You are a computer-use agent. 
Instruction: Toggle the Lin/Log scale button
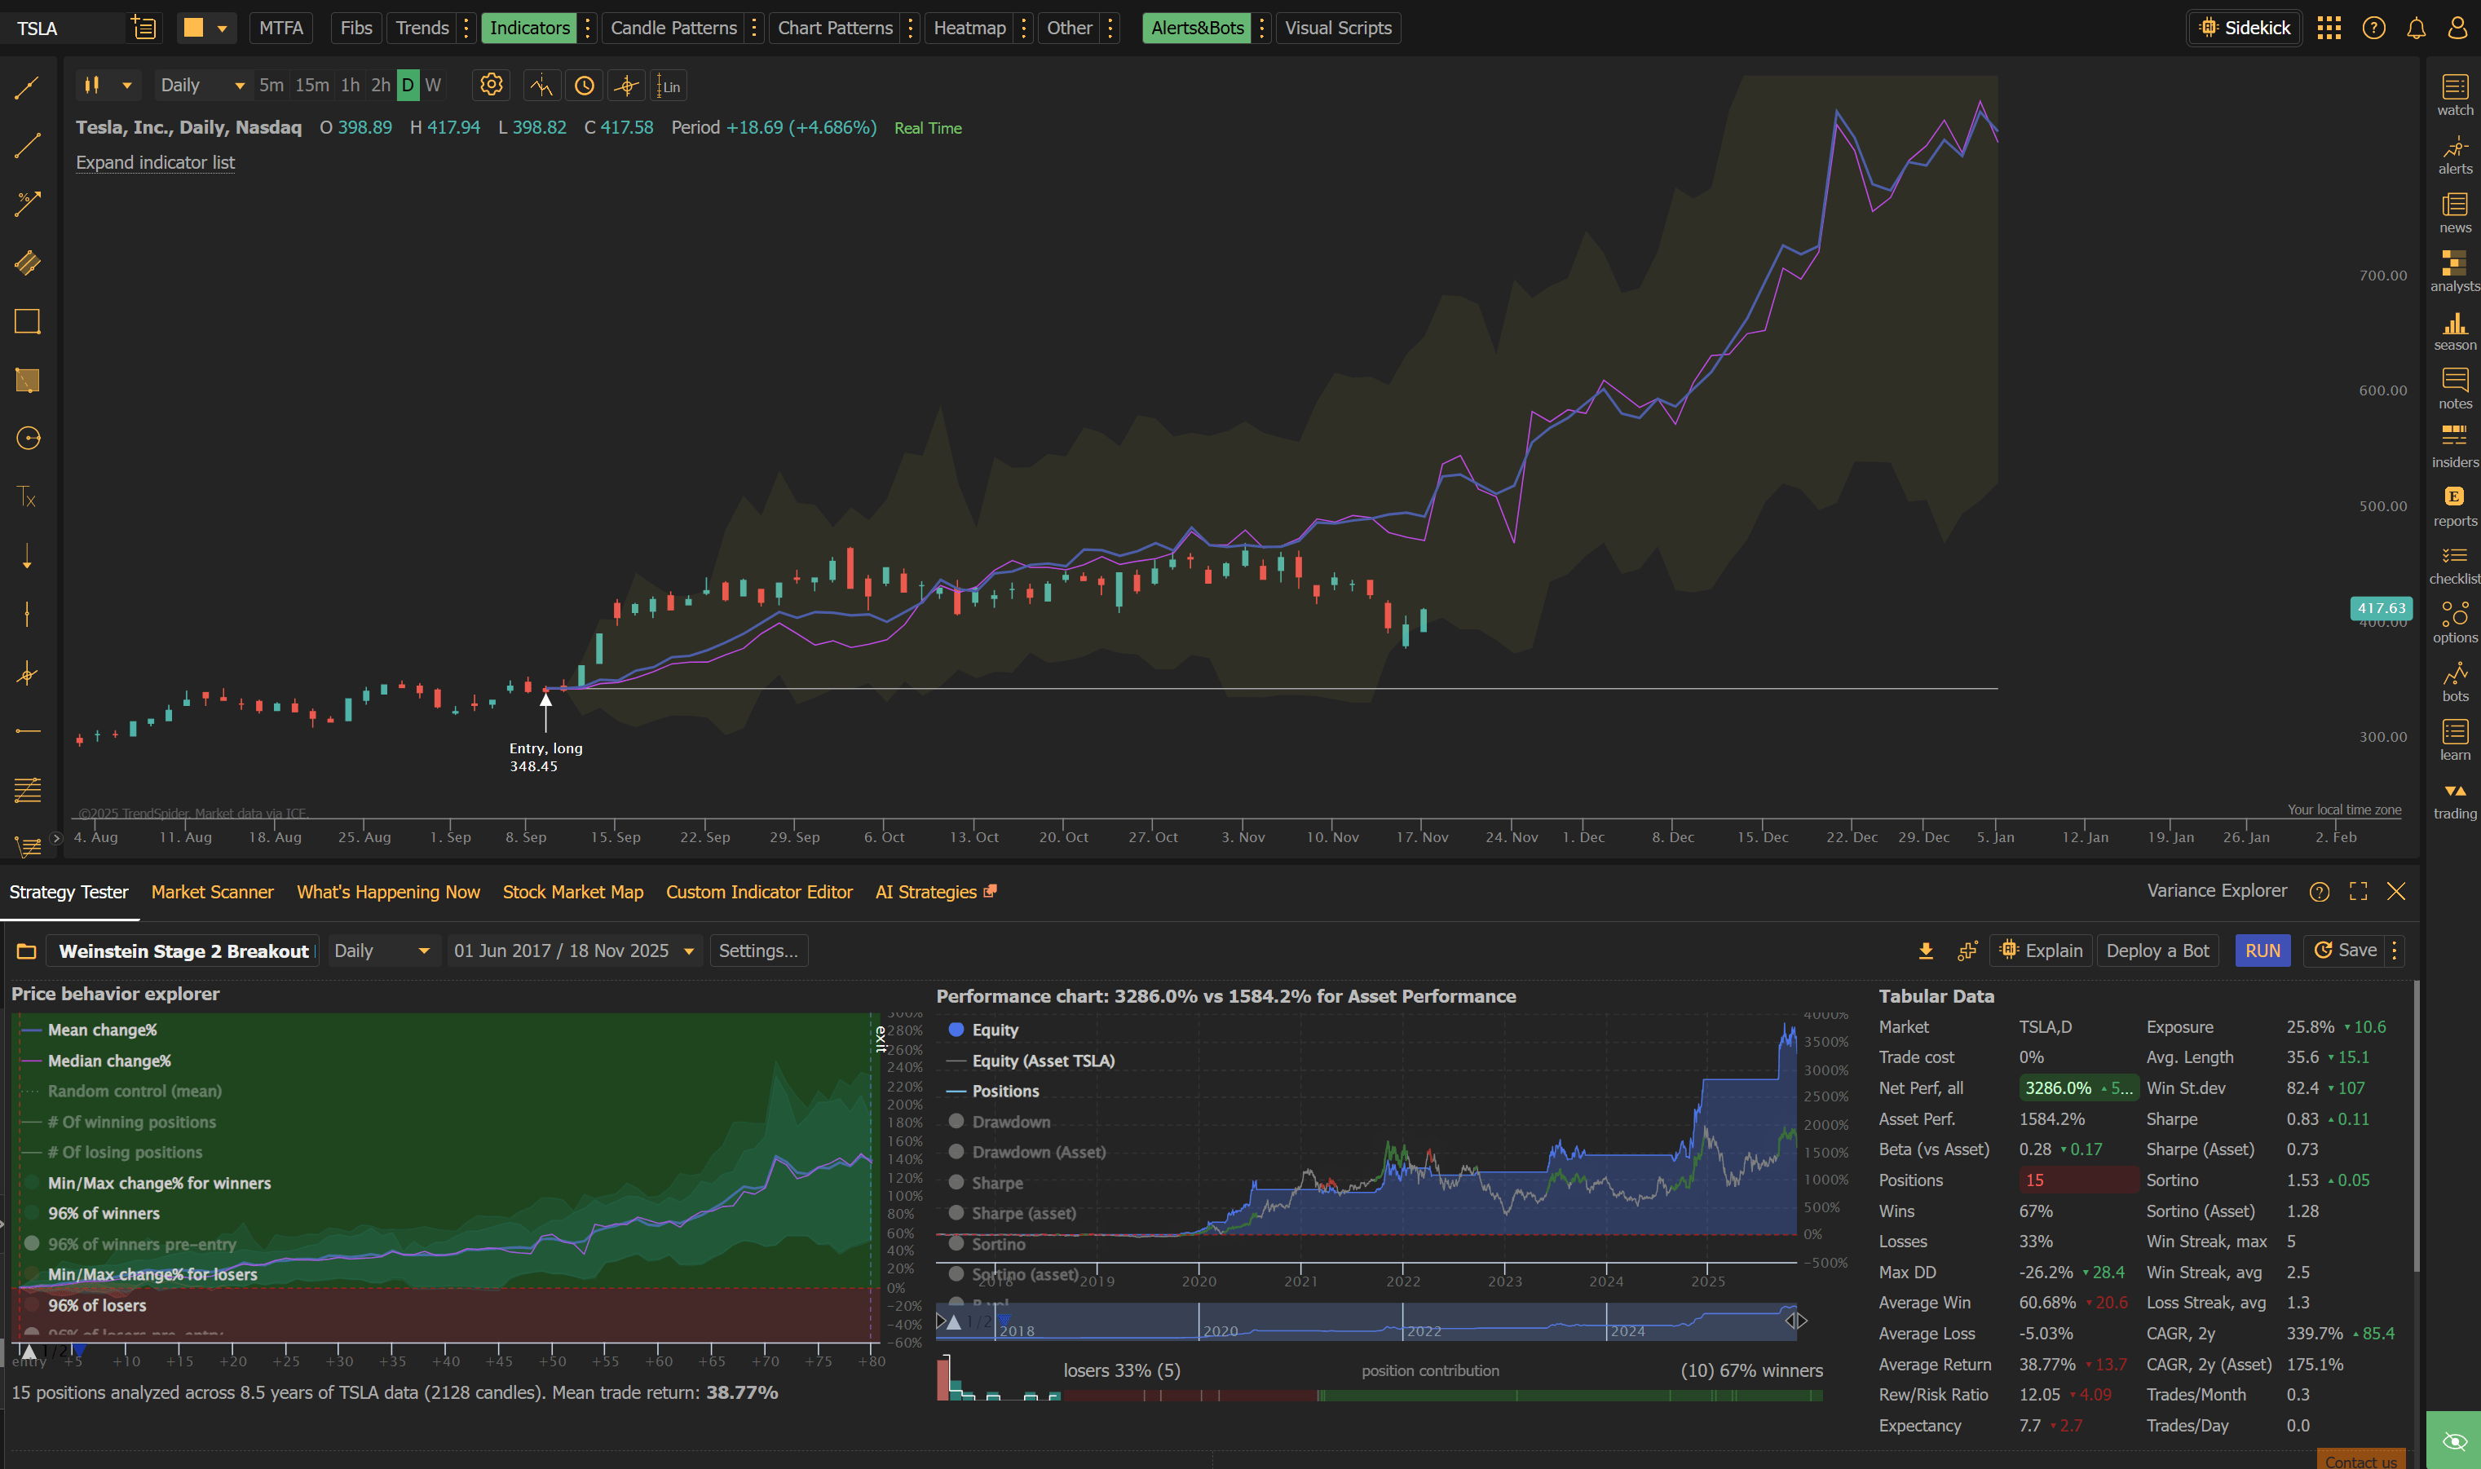coord(669,86)
